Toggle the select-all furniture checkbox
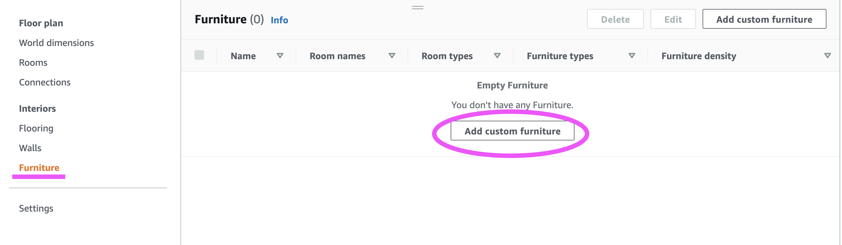The width and height of the screenshot is (842, 245). [x=199, y=55]
